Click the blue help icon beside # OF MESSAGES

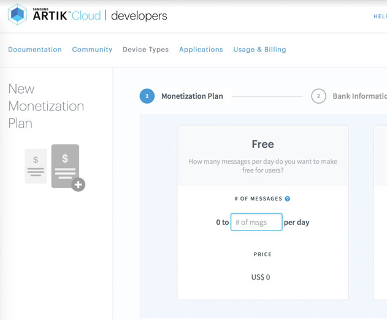click(287, 199)
